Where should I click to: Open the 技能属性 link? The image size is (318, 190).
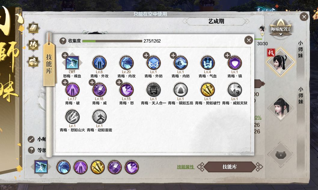point(185,167)
